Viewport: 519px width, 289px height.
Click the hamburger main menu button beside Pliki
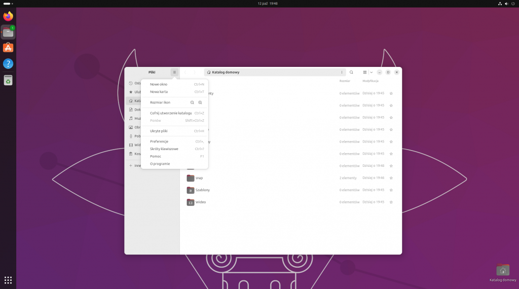(x=174, y=72)
